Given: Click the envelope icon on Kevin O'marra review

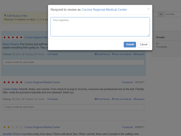Looking at the screenshot, I should [x=96, y=54].
